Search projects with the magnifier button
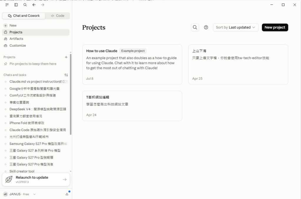301x199 pixels. tap(195, 27)
